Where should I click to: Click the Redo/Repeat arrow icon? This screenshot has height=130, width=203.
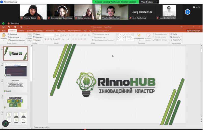(x=15, y=27)
